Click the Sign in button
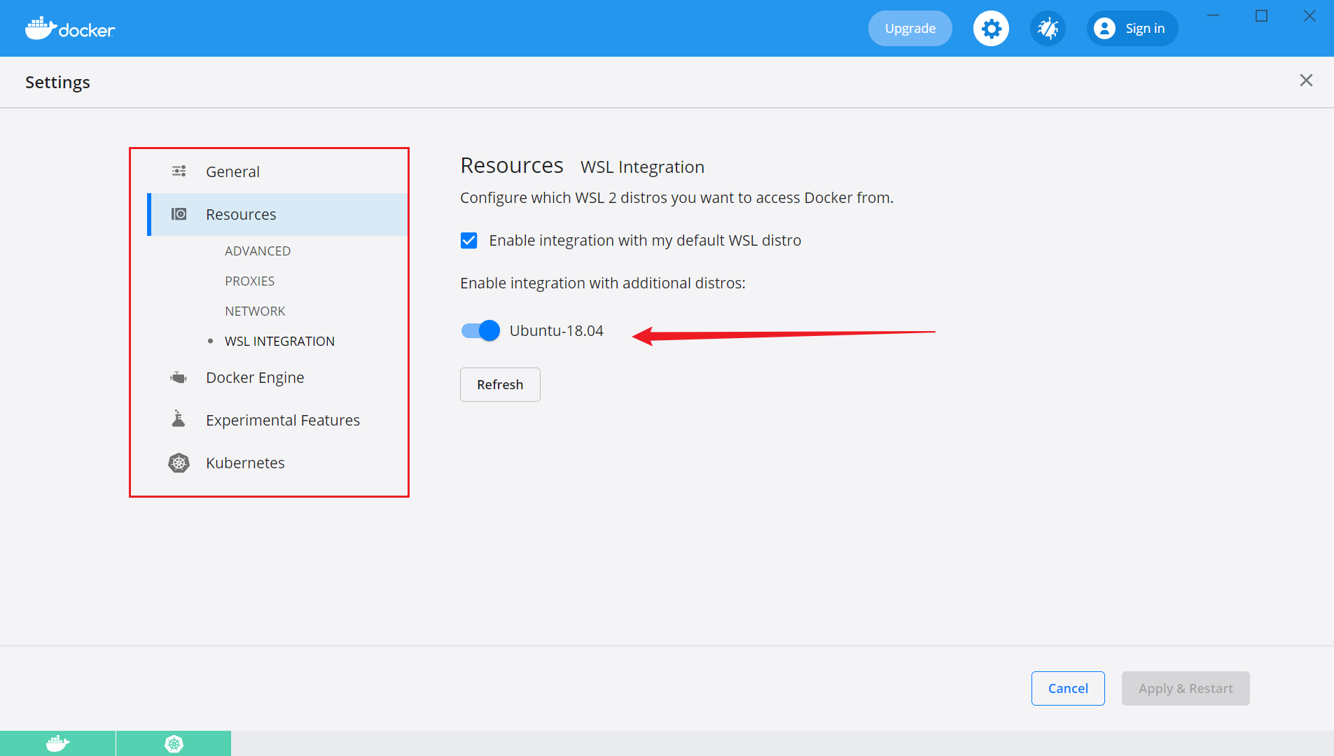The width and height of the screenshot is (1334, 756). (x=1132, y=29)
